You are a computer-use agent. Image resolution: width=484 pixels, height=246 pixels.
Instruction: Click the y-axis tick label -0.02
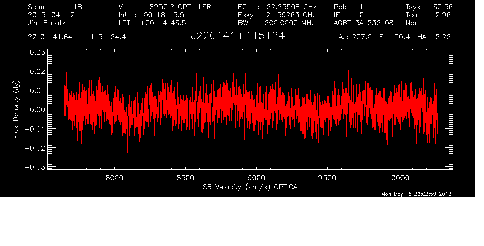(35, 148)
